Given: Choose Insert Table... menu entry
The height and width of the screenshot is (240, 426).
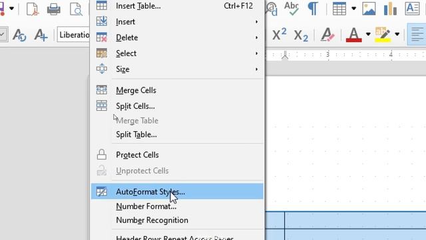Looking at the screenshot, I should point(177,6).
